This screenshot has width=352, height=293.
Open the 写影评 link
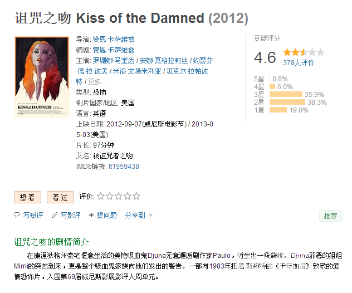point(70,216)
